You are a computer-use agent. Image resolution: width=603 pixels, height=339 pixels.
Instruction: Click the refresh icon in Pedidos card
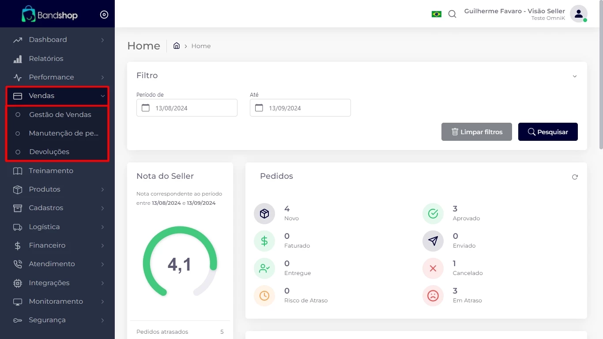pos(575,177)
